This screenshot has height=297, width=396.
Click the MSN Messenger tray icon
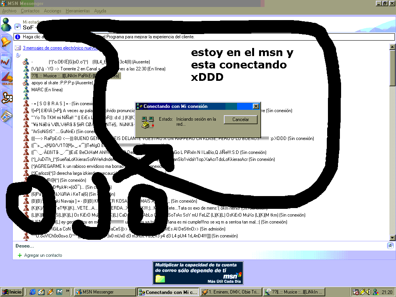(375, 292)
